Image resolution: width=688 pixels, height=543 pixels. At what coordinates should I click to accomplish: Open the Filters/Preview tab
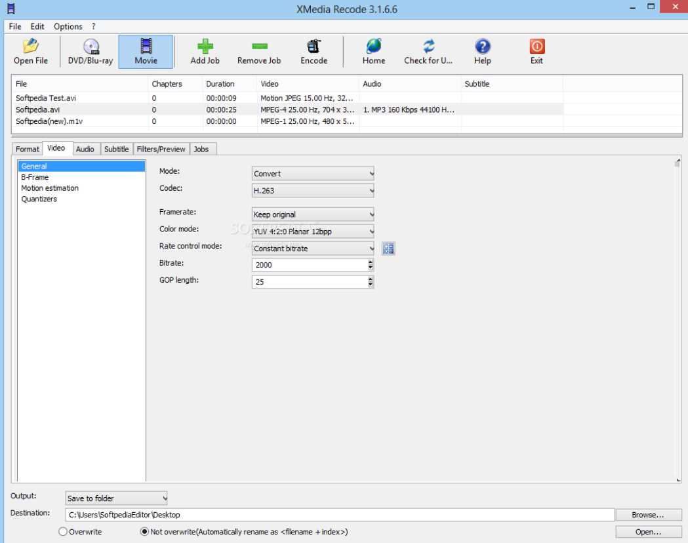coord(161,149)
